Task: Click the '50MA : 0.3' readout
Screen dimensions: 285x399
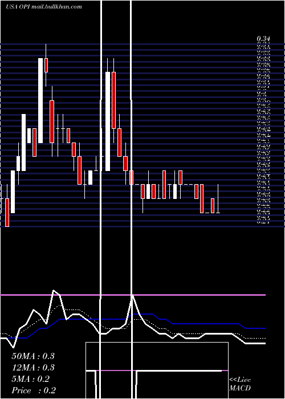Action: [x=33, y=356]
